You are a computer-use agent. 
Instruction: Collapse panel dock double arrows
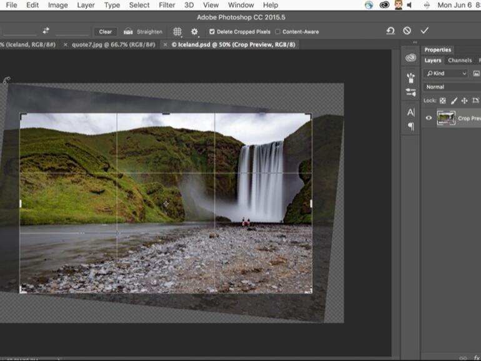tap(415, 42)
